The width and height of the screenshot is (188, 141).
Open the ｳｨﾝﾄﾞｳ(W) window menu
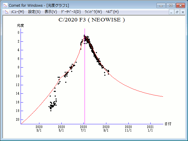coord(93,12)
